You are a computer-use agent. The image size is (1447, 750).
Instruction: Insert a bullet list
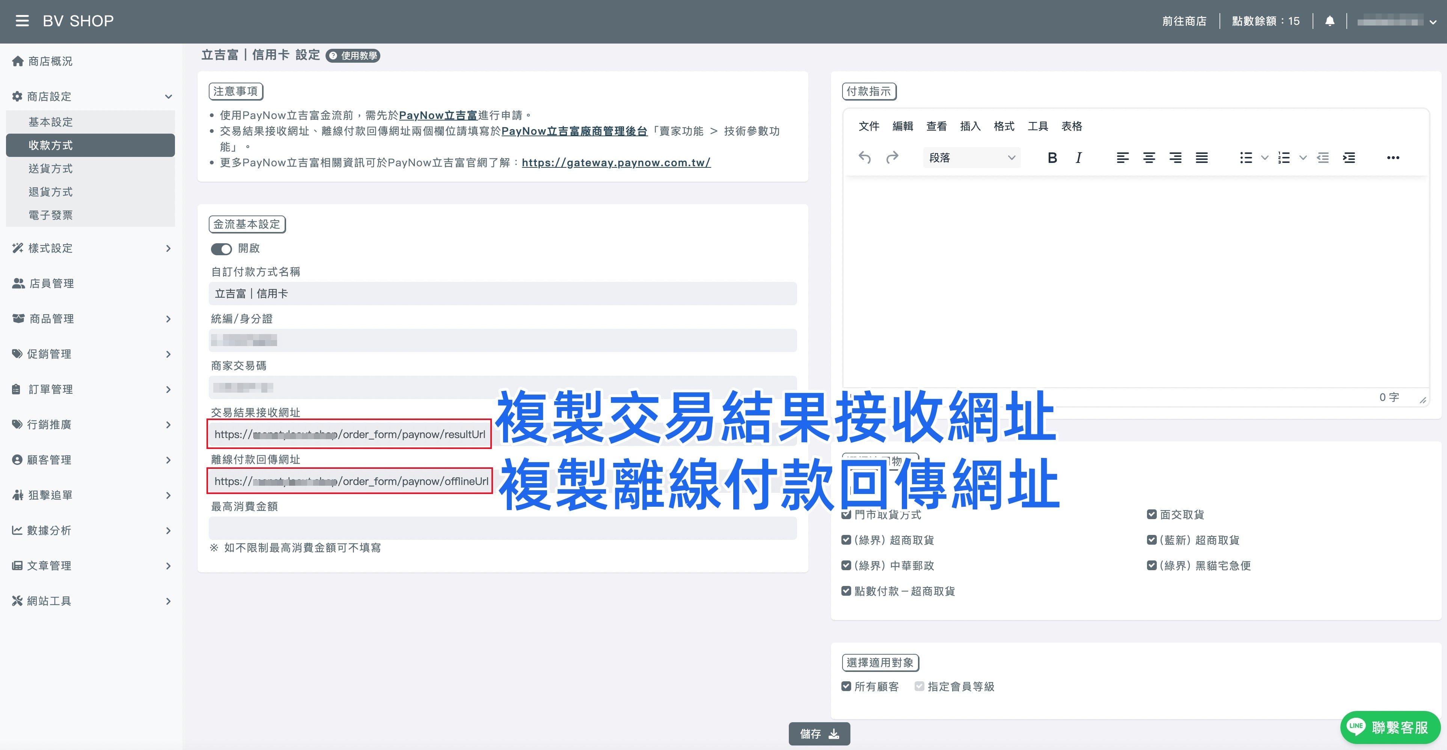point(1246,158)
